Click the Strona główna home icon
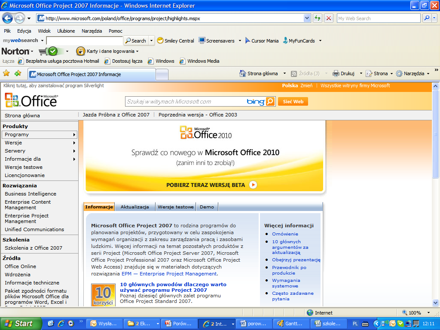This screenshot has width=440, height=330. coord(242,73)
